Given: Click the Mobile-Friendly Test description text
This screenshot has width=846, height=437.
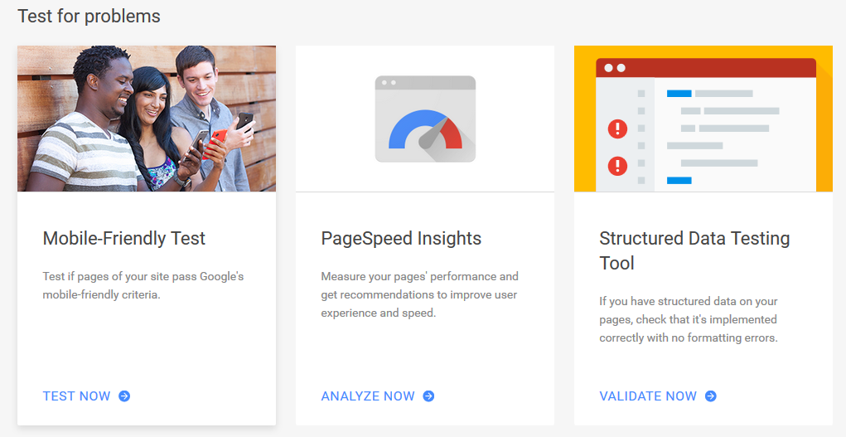Looking at the screenshot, I should (143, 285).
